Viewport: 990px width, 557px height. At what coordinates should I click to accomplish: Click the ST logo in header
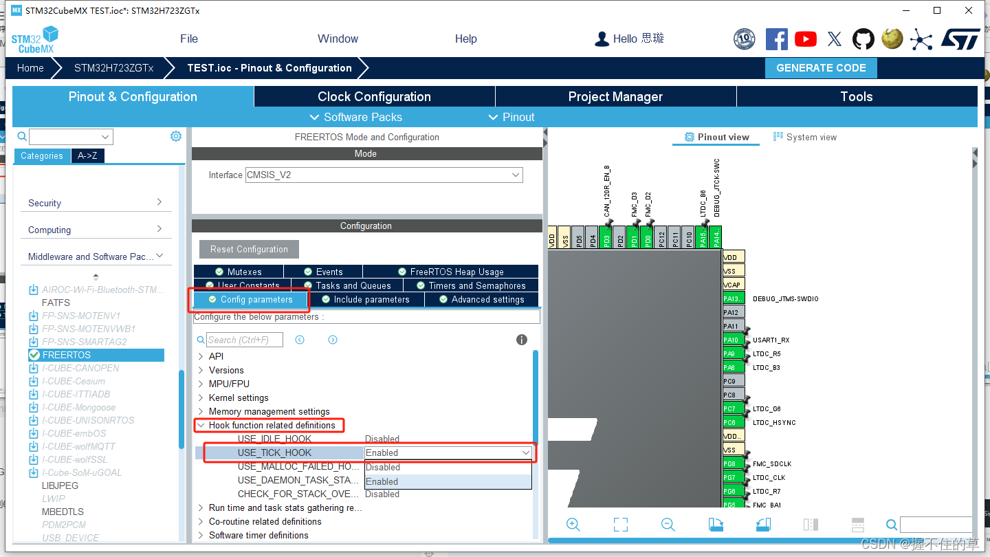960,39
